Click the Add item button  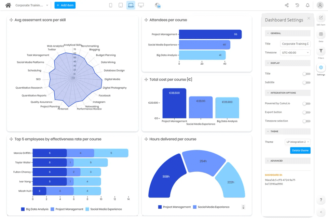tap(65, 5)
